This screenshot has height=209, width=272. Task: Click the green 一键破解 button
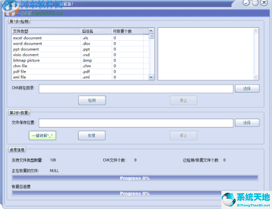pyautogui.click(x=42, y=135)
